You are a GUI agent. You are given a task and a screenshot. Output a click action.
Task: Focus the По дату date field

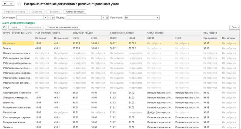(x=84, y=18)
